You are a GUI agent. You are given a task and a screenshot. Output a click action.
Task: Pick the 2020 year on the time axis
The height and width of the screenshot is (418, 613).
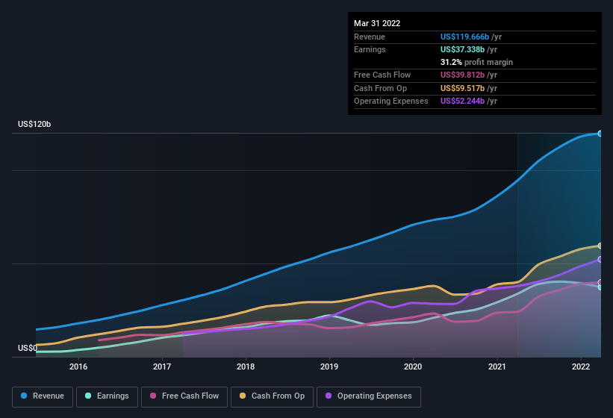[x=414, y=366]
